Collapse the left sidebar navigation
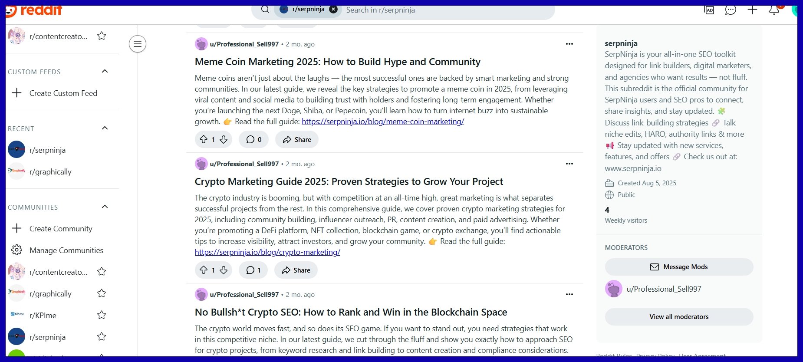This screenshot has height=362, width=803. tap(138, 44)
